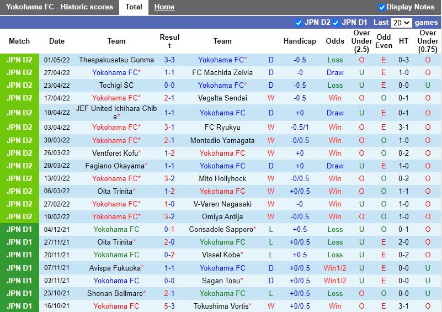Open Avispa Fukuoka team page
This screenshot has width=442, height=312.
[x=115, y=268]
